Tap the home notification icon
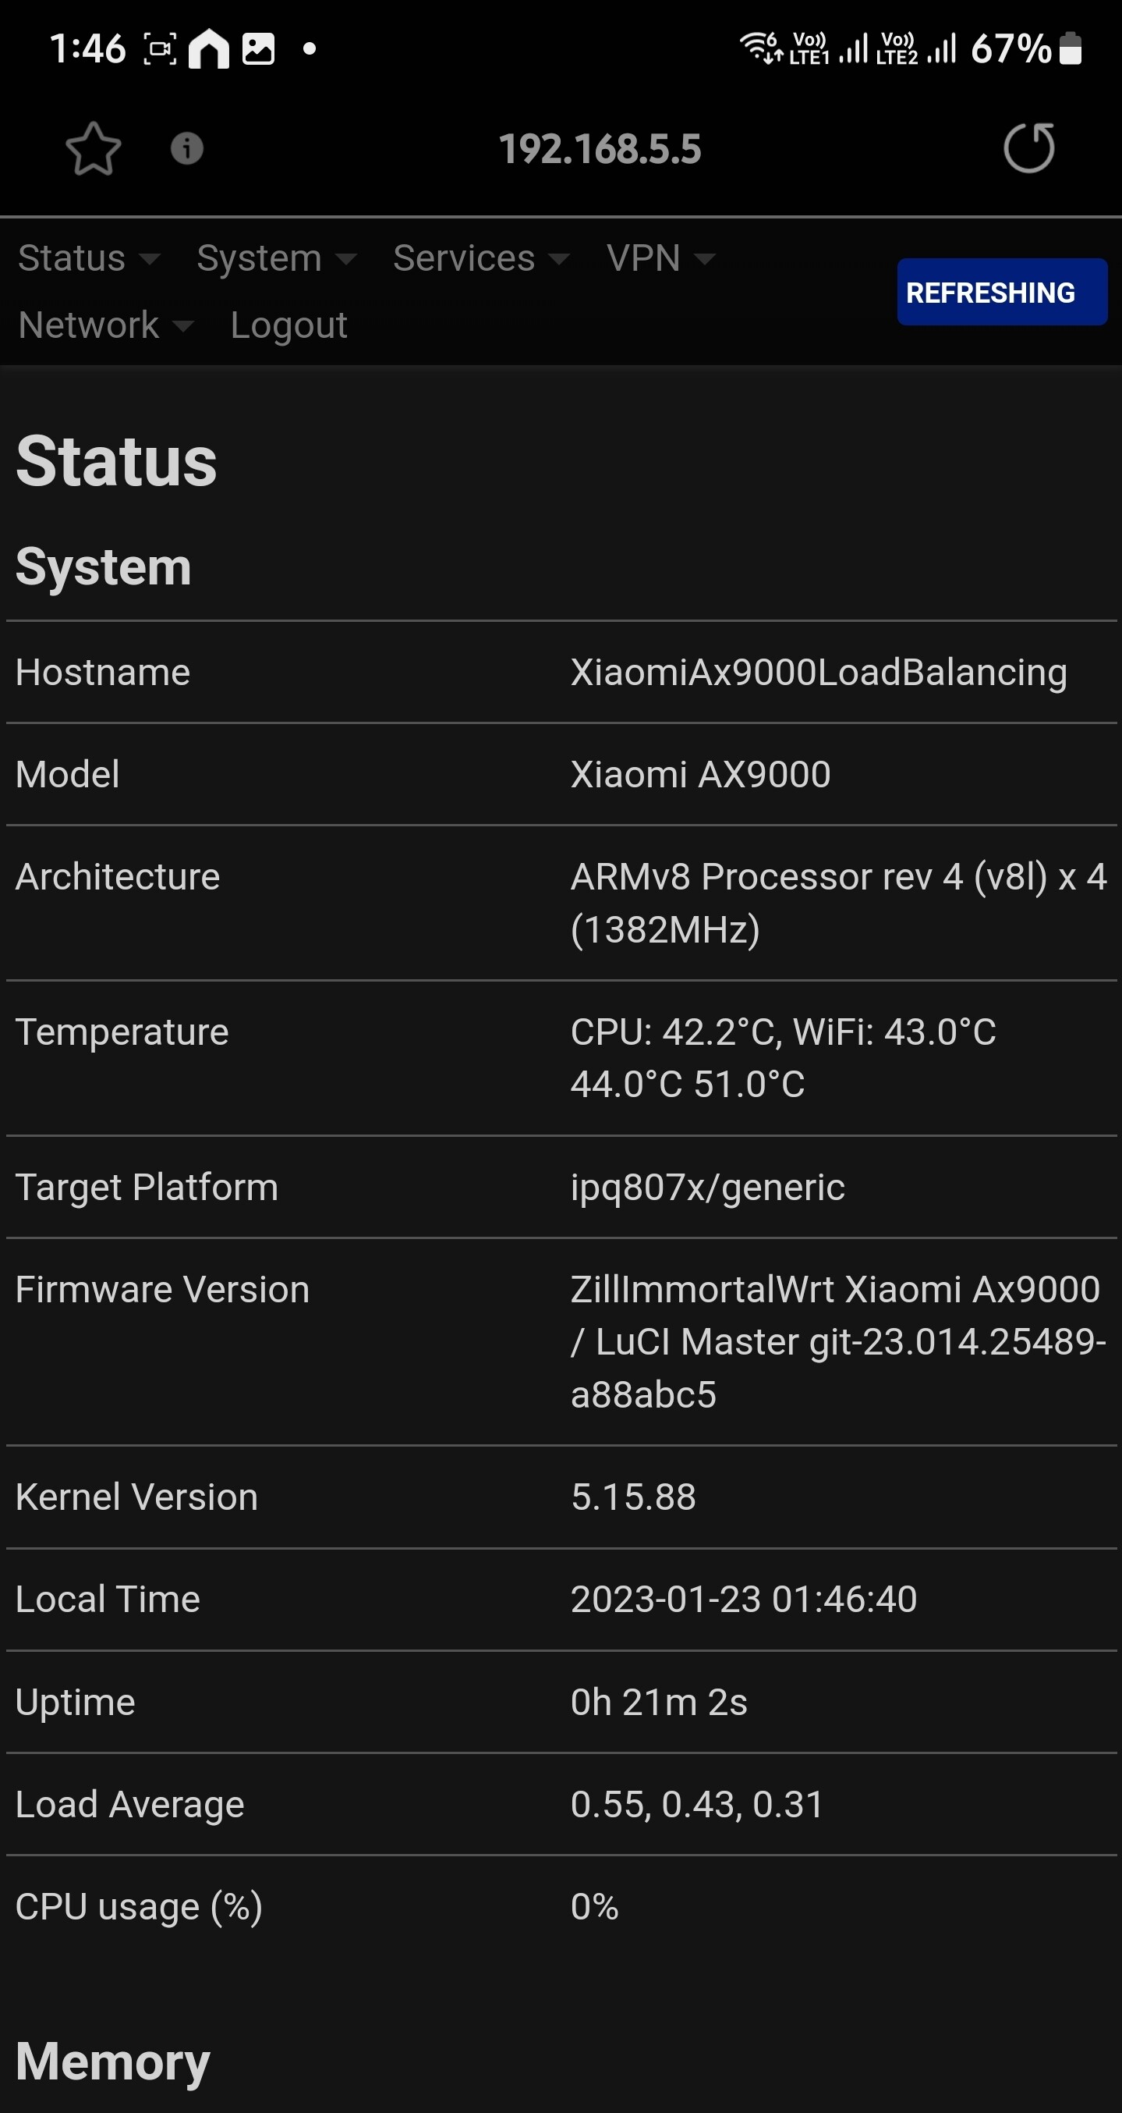This screenshot has height=2113, width=1122. pos(209,48)
